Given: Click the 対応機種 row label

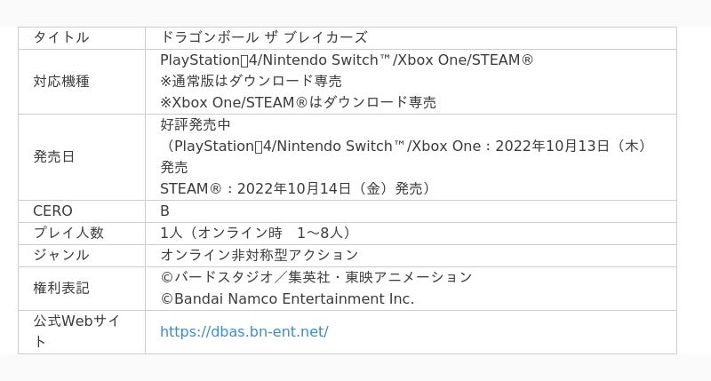Looking at the screenshot, I should tap(61, 82).
